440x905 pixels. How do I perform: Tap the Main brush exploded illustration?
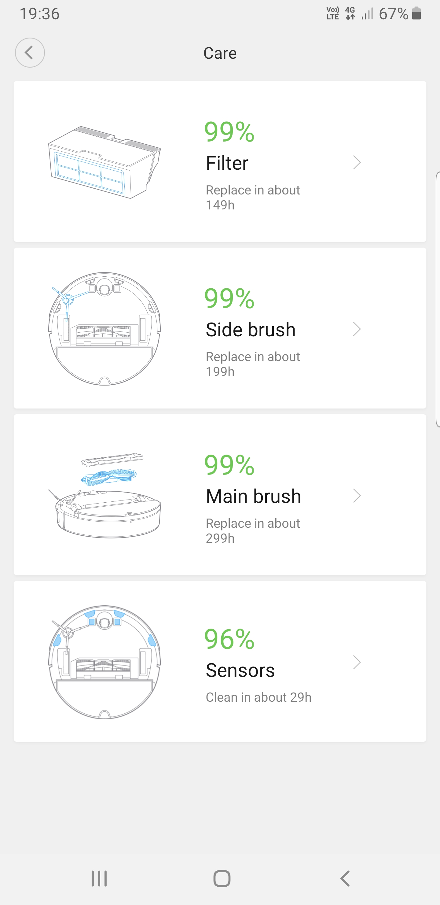coord(104,495)
